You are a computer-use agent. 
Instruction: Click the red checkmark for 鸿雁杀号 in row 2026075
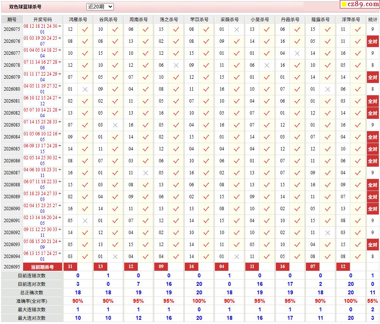click(x=85, y=29)
